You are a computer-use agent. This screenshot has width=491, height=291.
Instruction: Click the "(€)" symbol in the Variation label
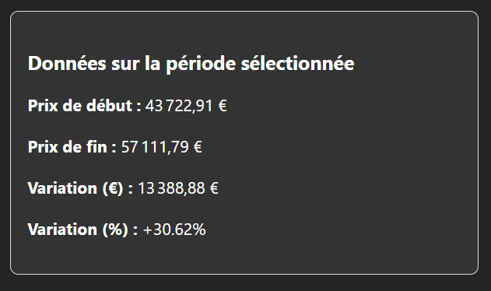pyautogui.click(x=113, y=188)
